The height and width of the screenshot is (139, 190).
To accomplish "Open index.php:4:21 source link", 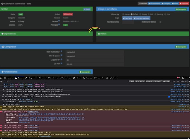I will click(x=184, y=104).
